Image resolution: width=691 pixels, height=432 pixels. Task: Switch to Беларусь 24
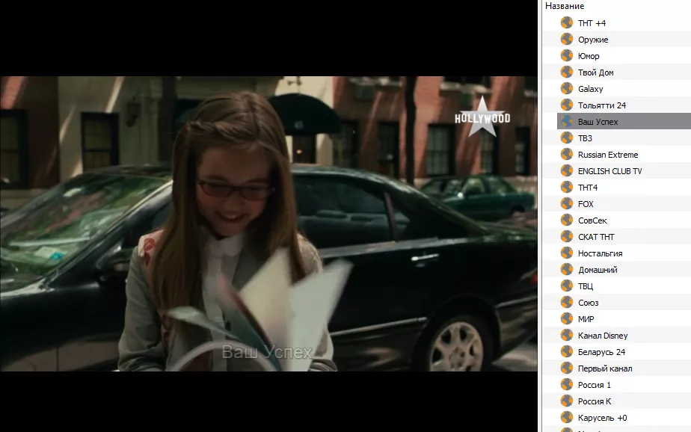coord(601,352)
